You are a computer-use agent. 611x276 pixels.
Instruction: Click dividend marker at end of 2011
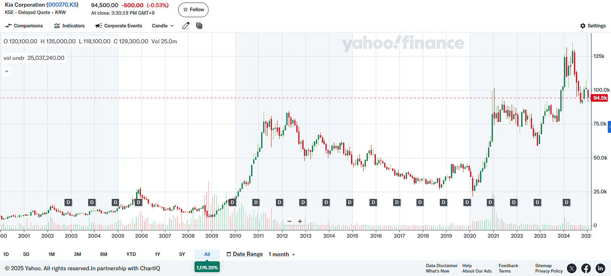[279, 202]
